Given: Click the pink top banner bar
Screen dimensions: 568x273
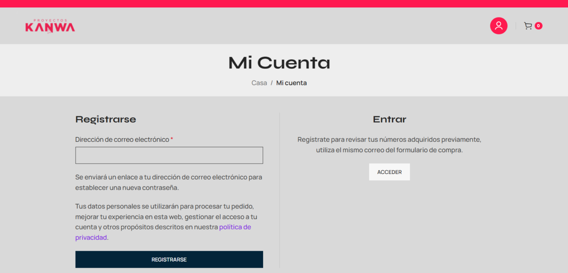Looking at the screenshot, I should [x=284, y=3].
